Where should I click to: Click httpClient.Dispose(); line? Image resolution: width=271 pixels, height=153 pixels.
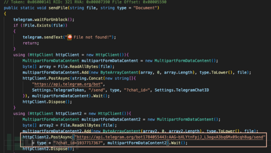[x=47, y=102]
